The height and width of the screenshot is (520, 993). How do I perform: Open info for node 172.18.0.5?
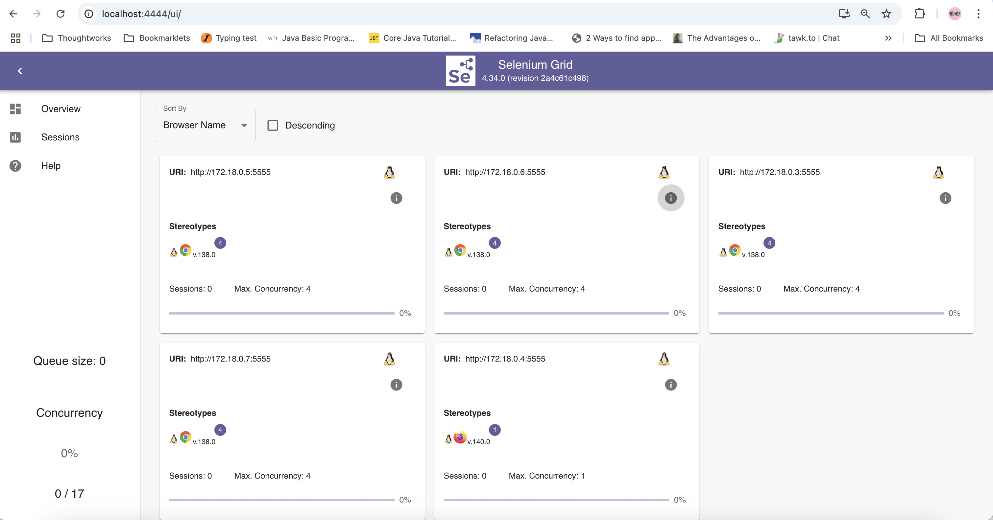click(x=396, y=198)
